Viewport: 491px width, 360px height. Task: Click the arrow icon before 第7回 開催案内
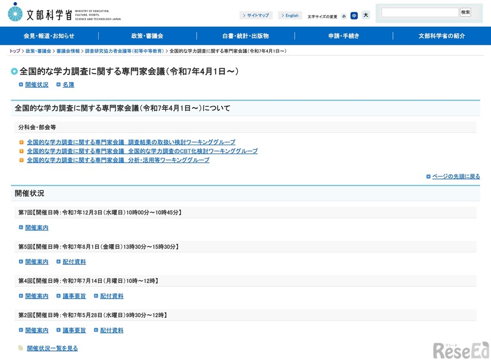tap(21, 227)
